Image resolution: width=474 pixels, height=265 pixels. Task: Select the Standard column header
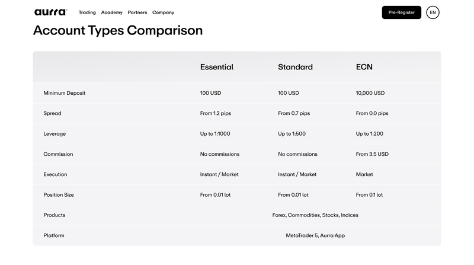(x=295, y=67)
